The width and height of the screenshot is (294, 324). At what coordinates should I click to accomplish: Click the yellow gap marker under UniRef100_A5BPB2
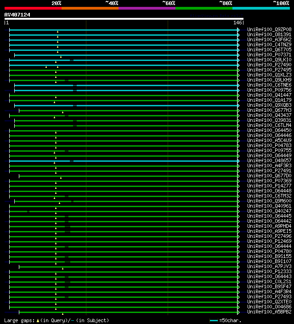(x=62, y=314)
